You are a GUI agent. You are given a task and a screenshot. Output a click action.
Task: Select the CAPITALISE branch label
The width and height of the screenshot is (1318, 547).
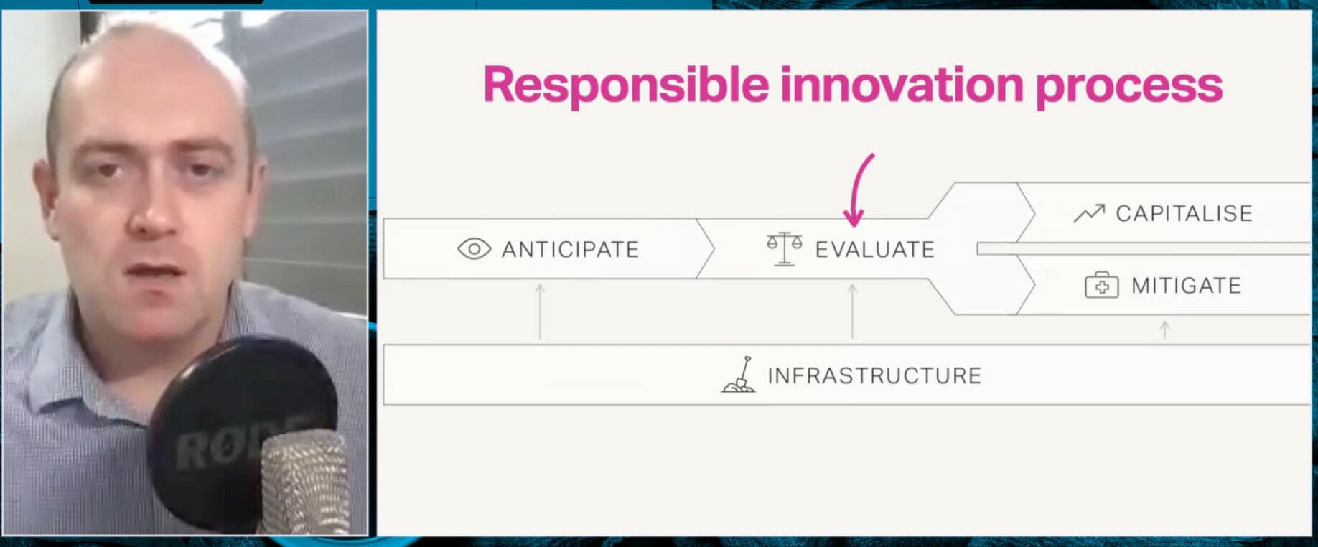click(1184, 213)
